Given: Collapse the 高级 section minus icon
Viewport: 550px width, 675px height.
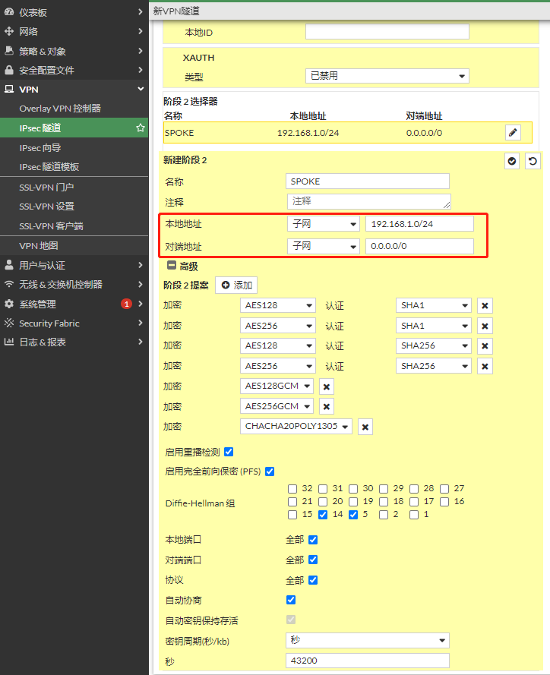Looking at the screenshot, I should click(x=171, y=267).
